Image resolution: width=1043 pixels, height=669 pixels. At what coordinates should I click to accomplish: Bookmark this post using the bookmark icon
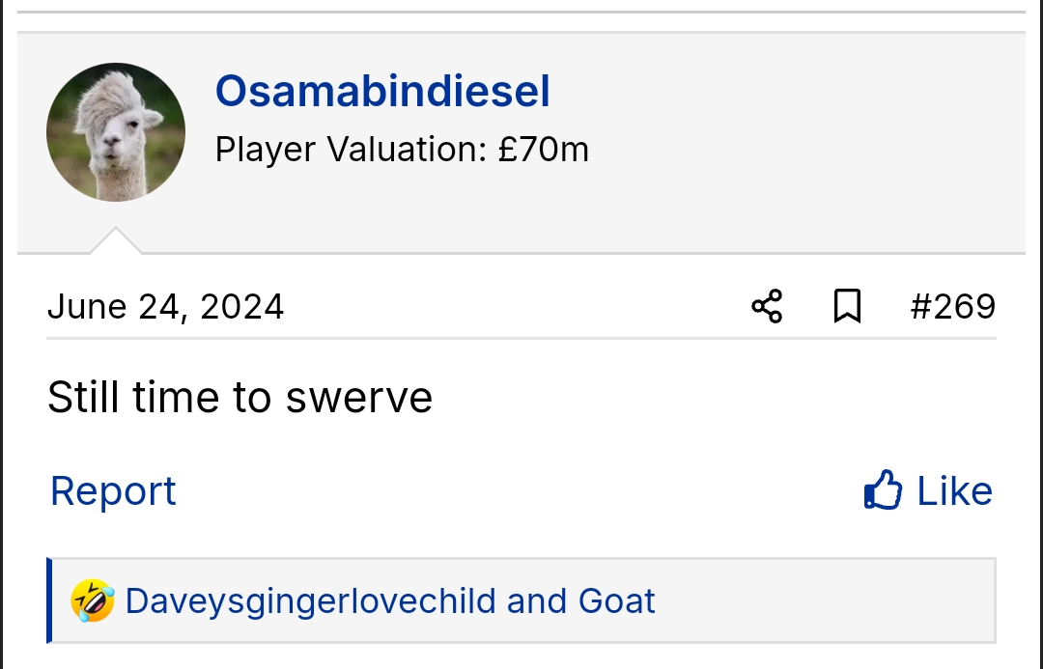pyautogui.click(x=847, y=307)
